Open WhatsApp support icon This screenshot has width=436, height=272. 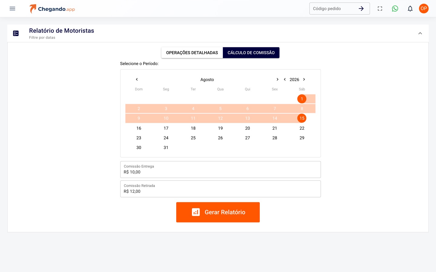[395, 8]
